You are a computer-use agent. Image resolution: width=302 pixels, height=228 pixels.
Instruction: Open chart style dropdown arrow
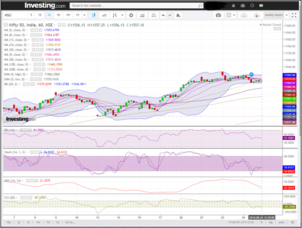click(x=122, y=15)
